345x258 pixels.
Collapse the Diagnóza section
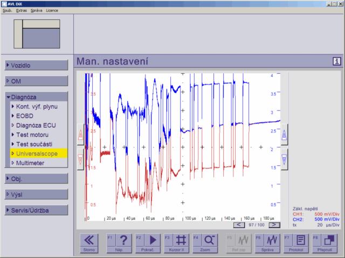(x=36, y=97)
